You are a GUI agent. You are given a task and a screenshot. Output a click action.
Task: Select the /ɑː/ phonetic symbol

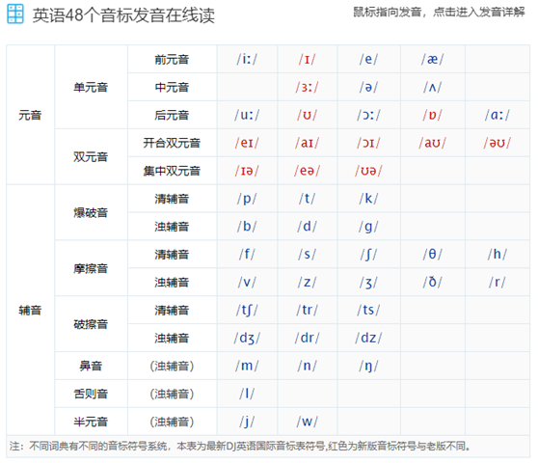(497, 115)
